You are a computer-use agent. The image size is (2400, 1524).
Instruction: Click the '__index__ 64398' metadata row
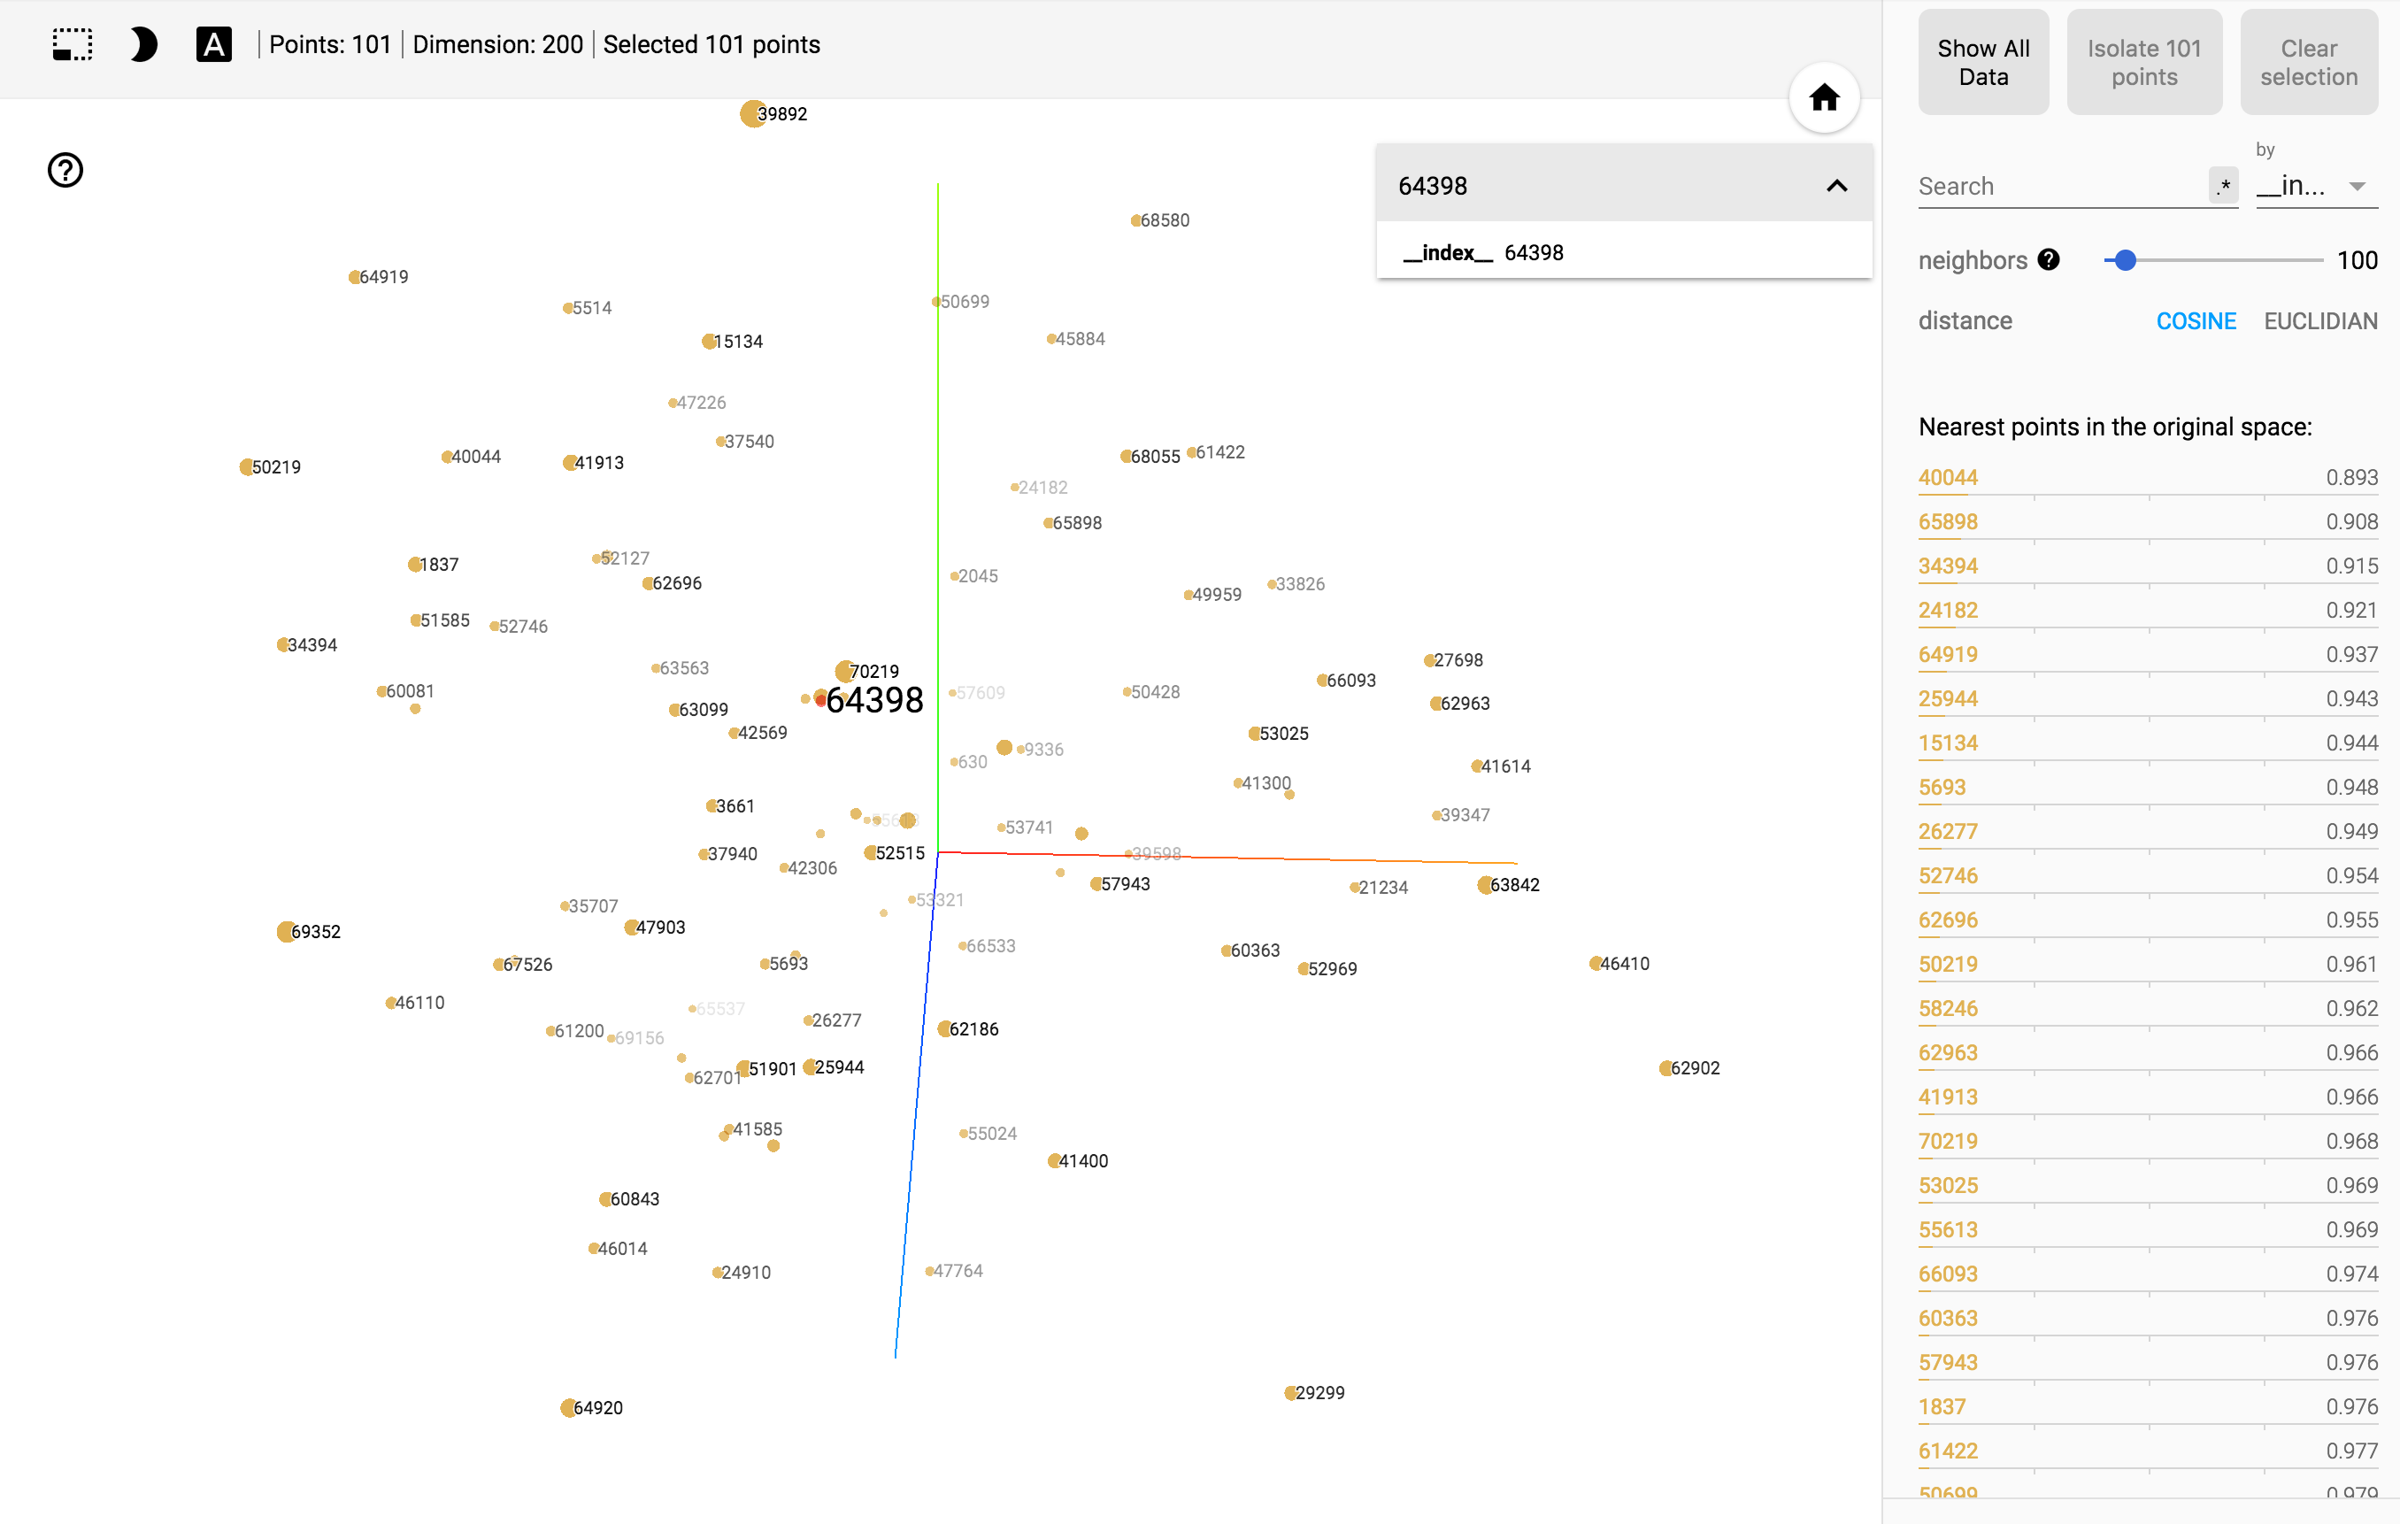1624,253
